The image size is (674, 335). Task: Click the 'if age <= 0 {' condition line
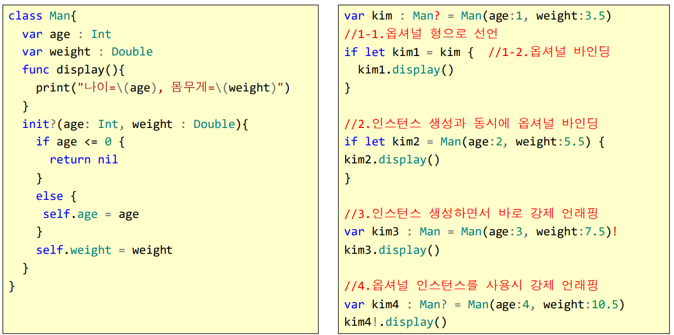tap(80, 142)
